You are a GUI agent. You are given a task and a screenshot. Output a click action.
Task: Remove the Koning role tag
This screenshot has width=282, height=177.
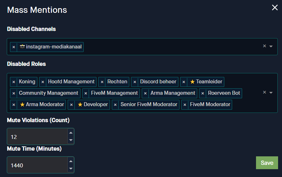(x=14, y=82)
